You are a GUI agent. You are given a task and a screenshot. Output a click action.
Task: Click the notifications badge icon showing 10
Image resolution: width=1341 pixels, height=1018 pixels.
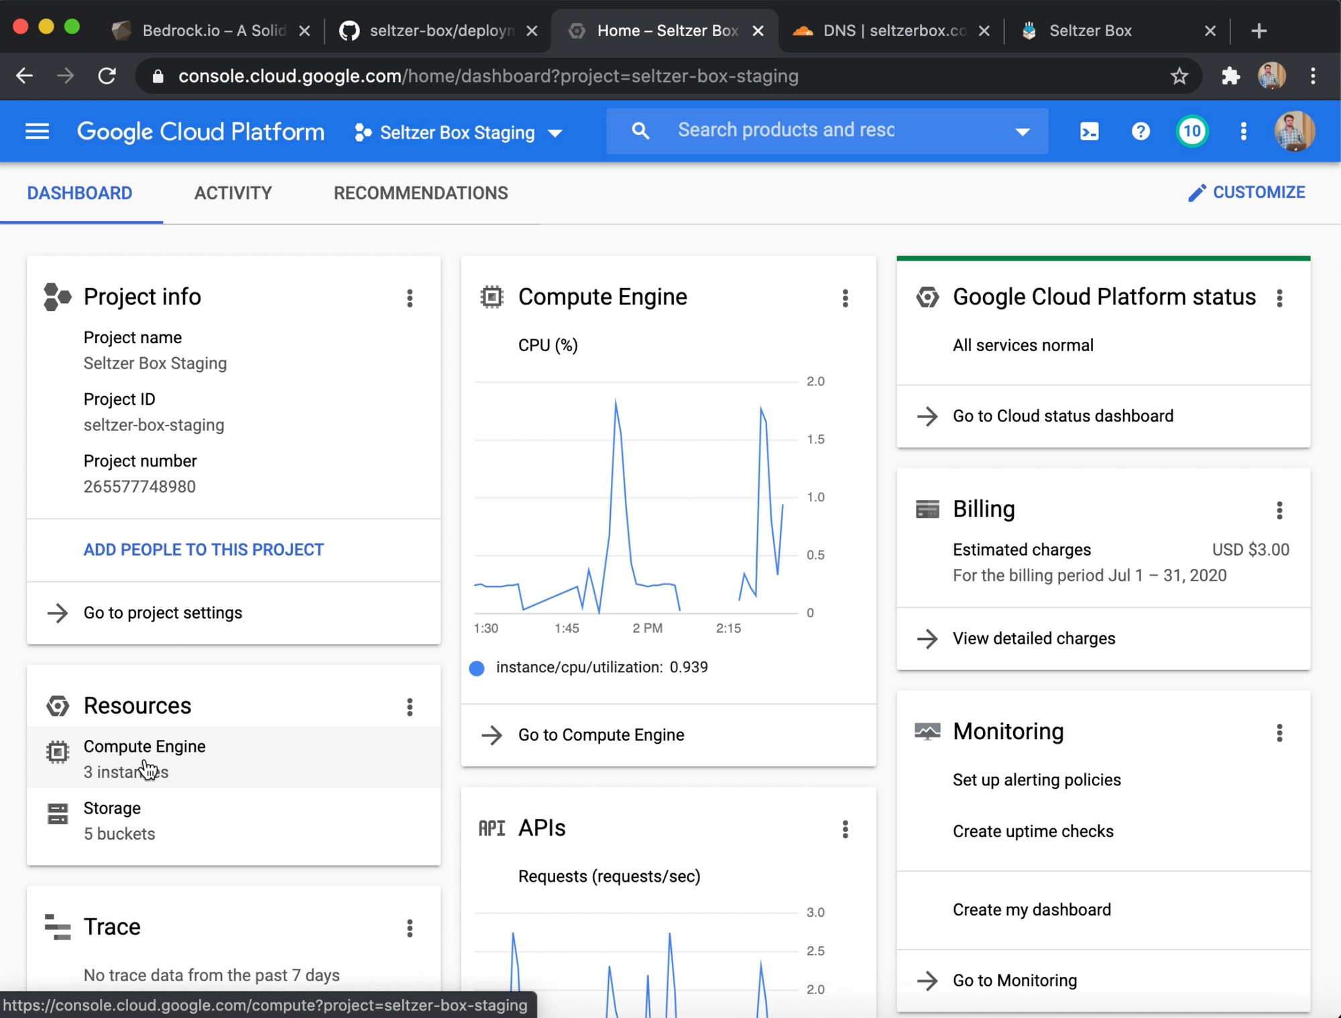[1192, 131]
